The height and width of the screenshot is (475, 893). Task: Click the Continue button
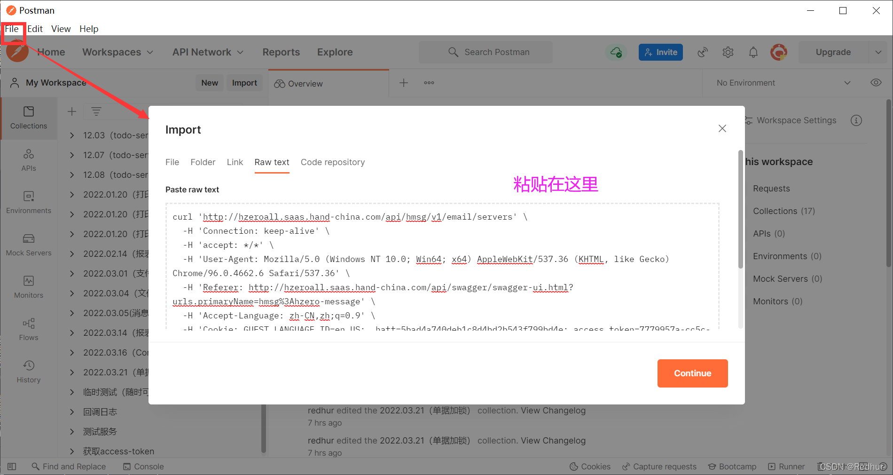click(x=693, y=373)
